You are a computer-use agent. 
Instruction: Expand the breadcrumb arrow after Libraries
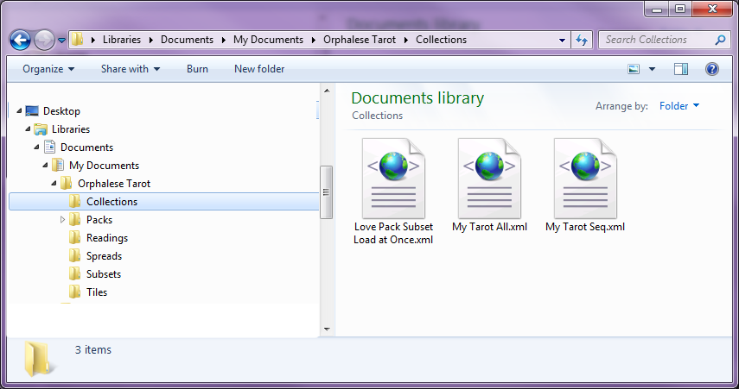click(150, 40)
